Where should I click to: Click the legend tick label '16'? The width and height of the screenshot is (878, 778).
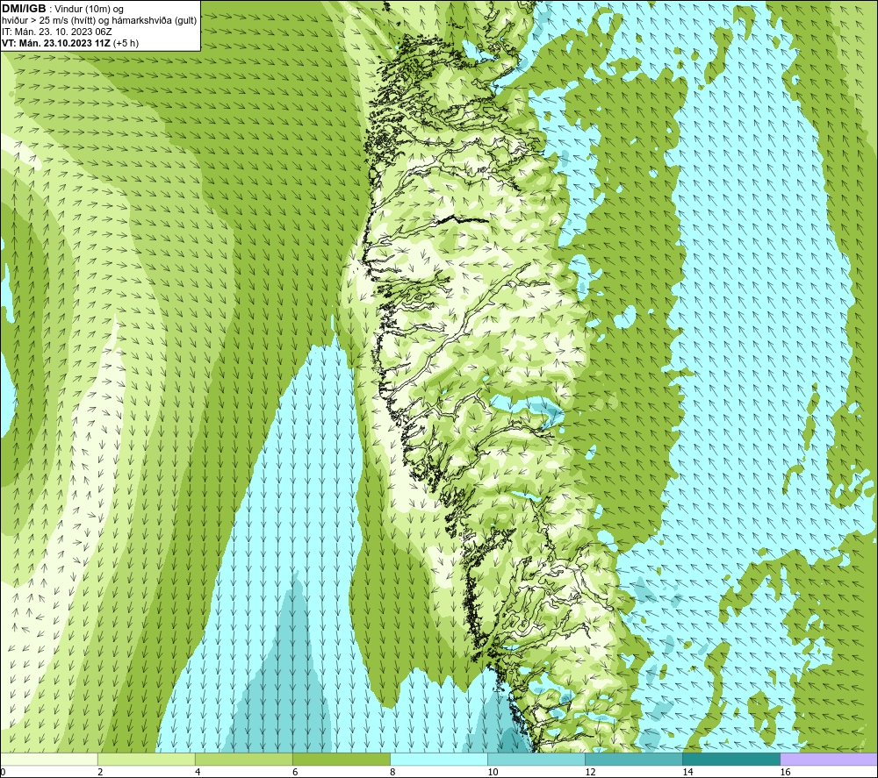pos(785,772)
